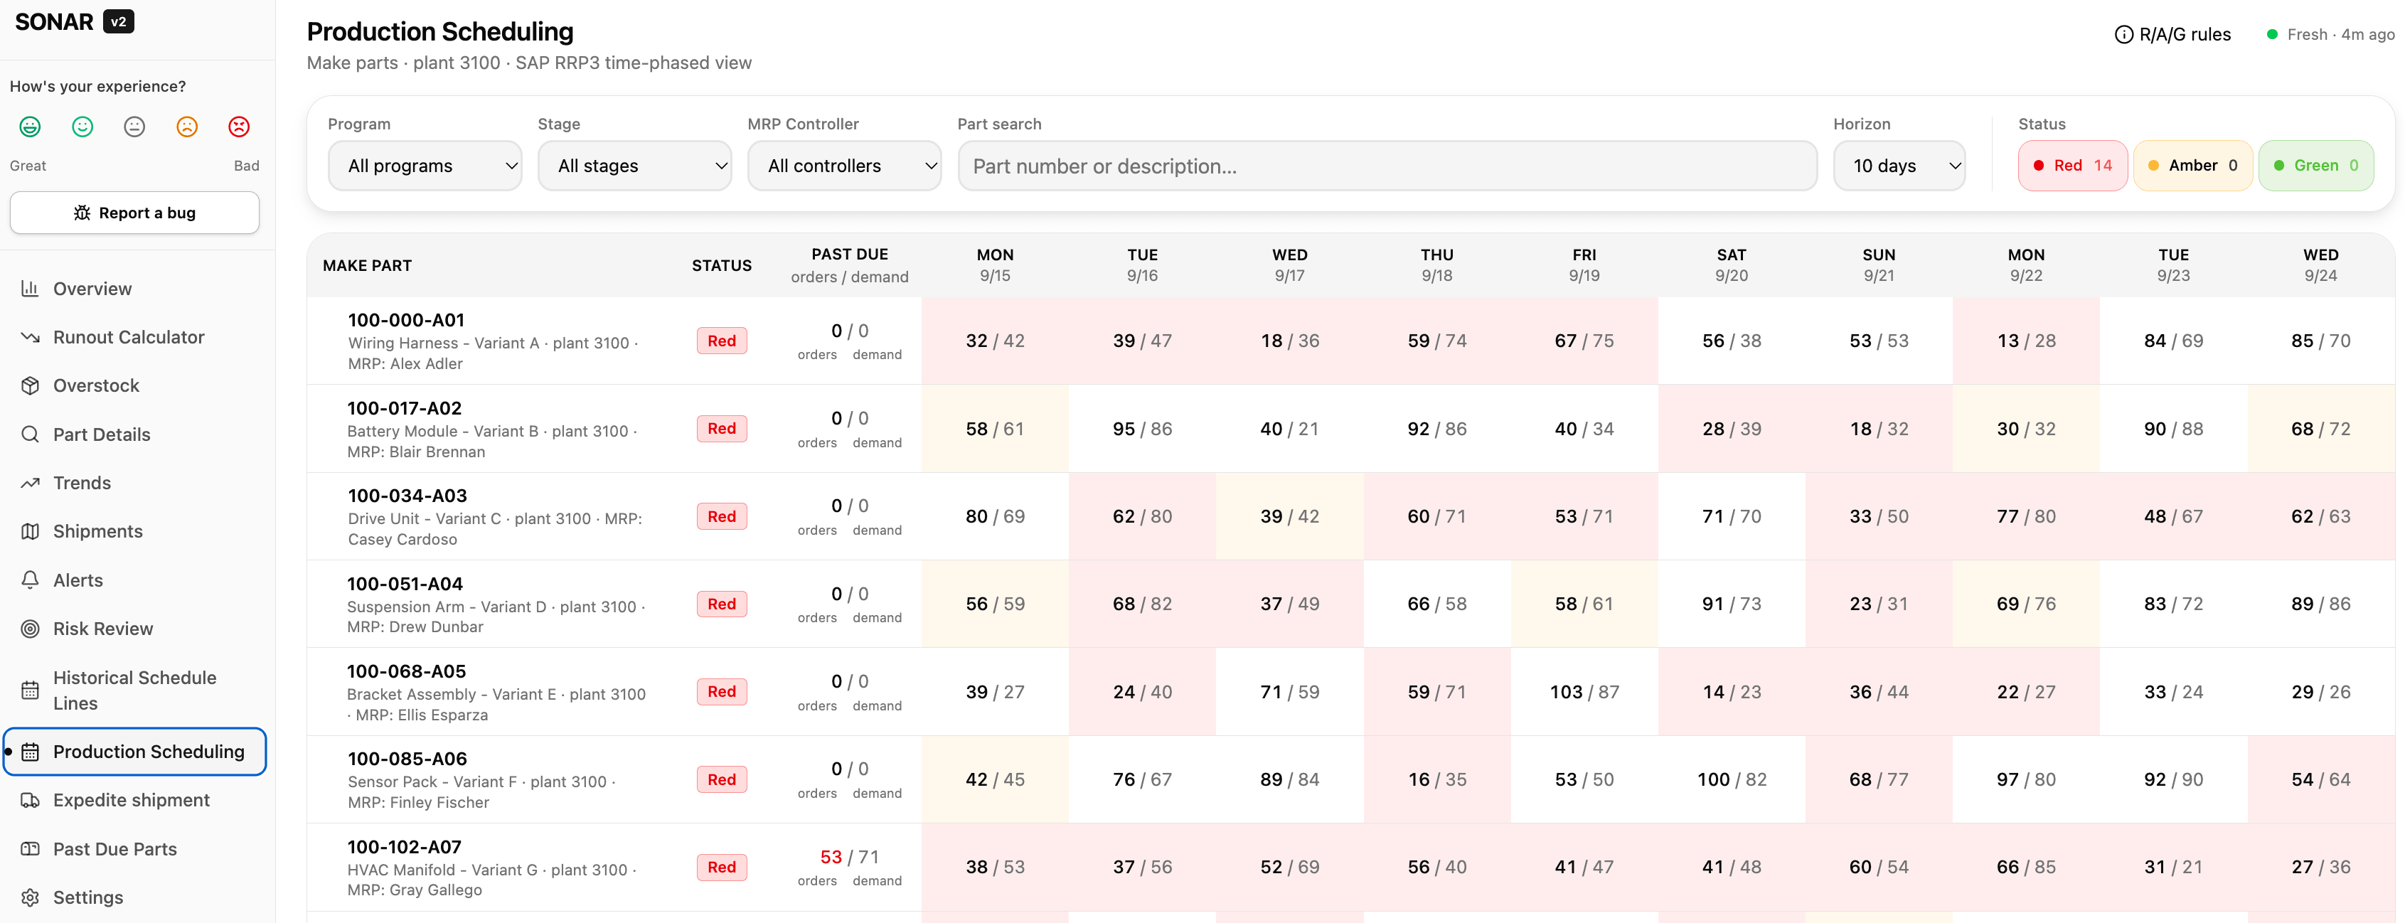Open the Risk Review target icon

(x=30, y=628)
